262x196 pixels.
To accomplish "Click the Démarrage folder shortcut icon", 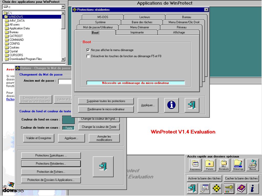I will pos(238,165).
